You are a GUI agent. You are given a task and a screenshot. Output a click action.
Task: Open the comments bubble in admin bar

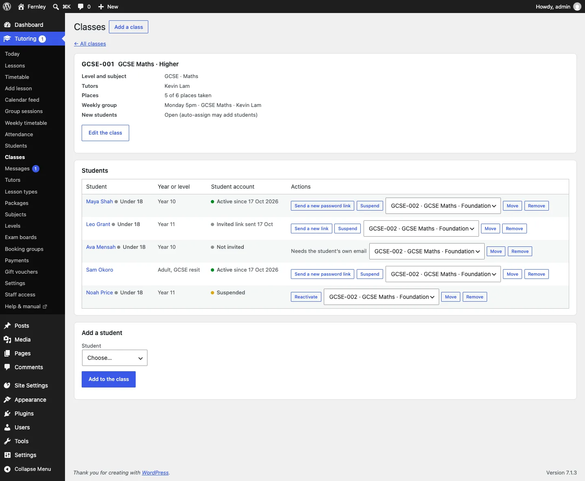pos(80,7)
